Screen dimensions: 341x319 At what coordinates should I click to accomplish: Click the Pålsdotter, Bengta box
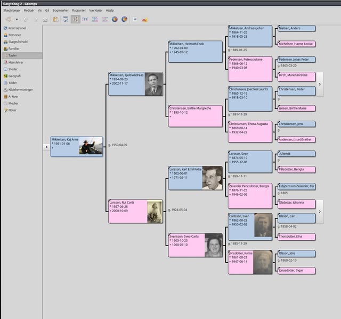[297, 170]
